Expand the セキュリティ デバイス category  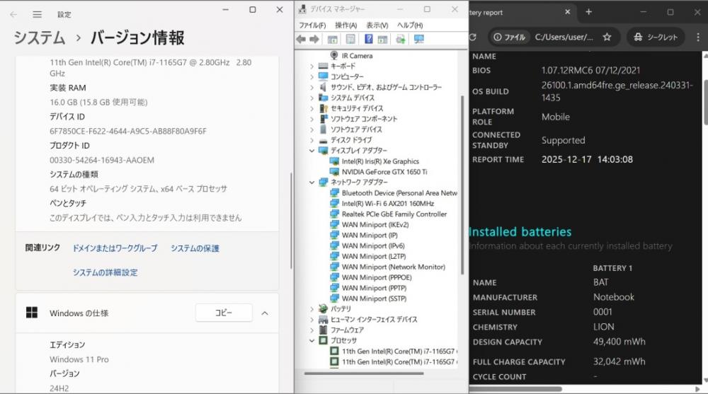pyautogui.click(x=312, y=108)
